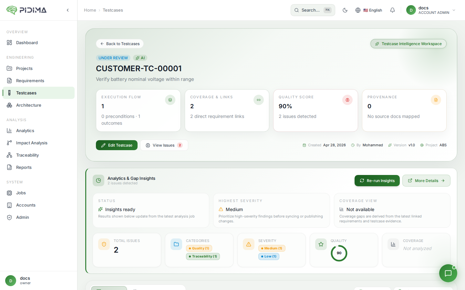Viewport: 465px width, 290px height.
Task: Click the UNDER REVIEW status badge
Action: pyautogui.click(x=113, y=58)
